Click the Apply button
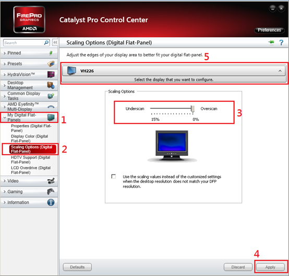The image size is (289, 276). (270, 267)
